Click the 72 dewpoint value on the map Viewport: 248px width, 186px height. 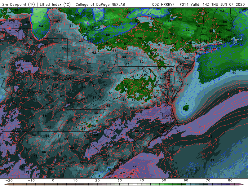pos(135,166)
